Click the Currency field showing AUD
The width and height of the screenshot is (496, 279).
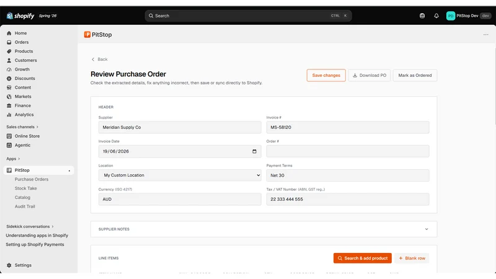[x=180, y=199]
